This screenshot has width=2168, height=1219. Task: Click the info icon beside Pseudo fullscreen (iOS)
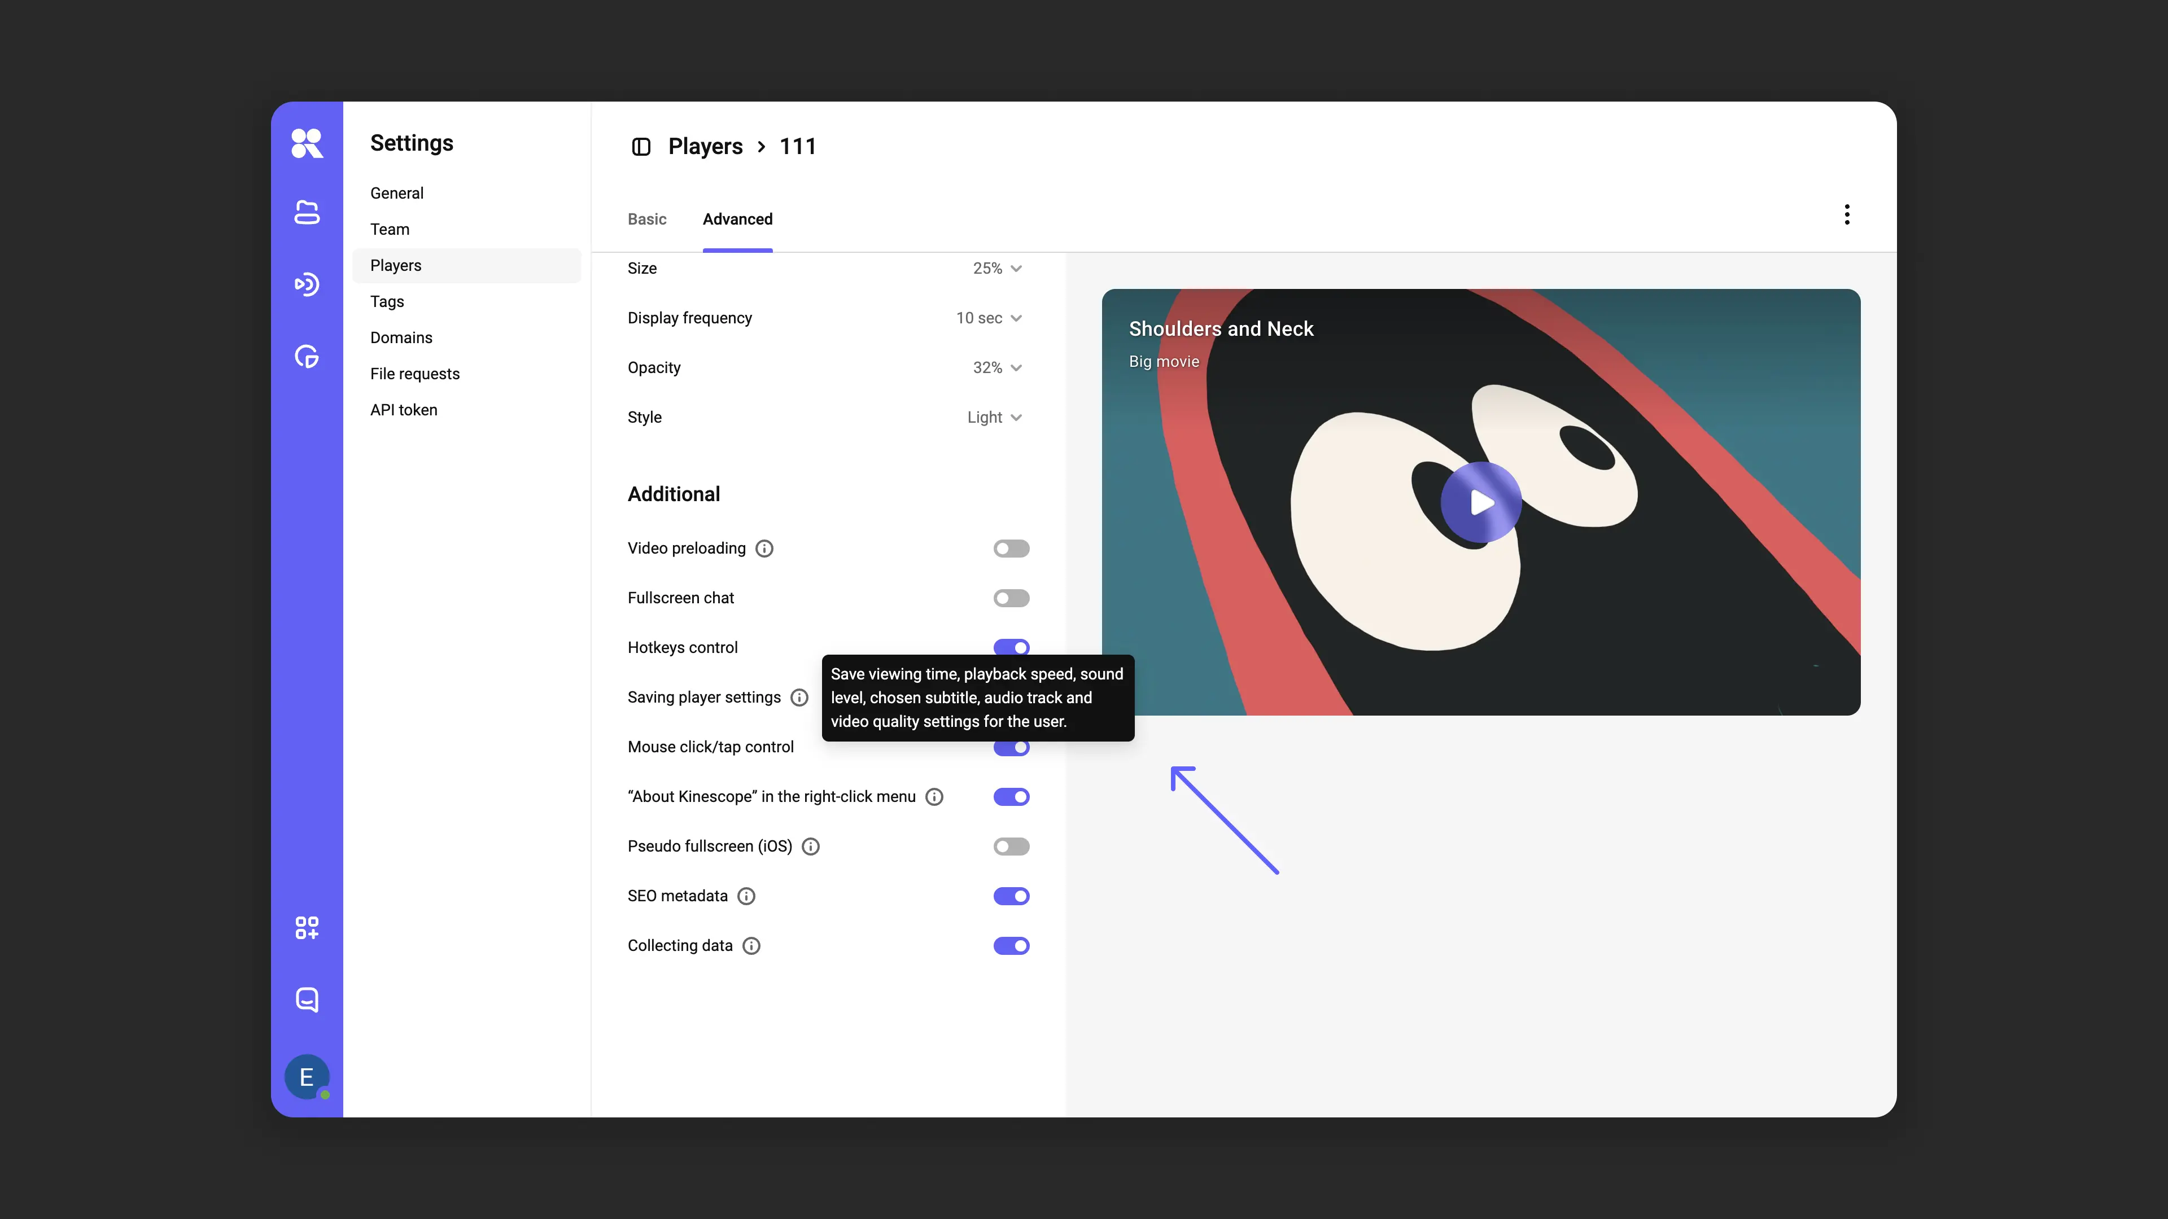(811, 847)
